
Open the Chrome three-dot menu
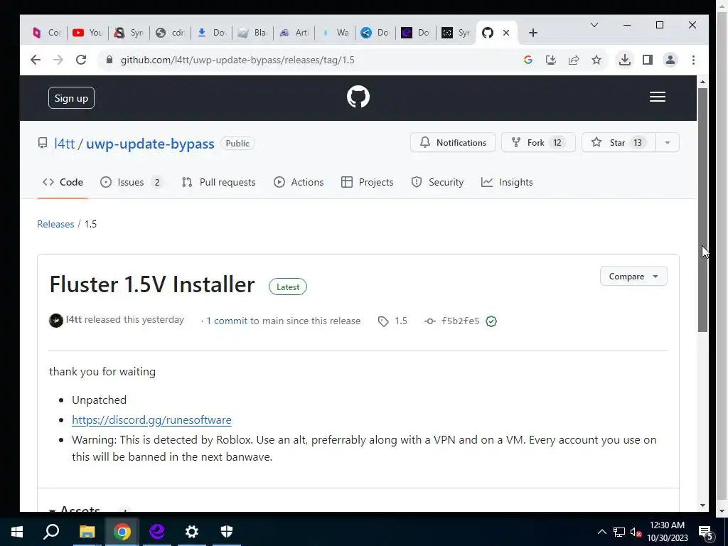693,60
